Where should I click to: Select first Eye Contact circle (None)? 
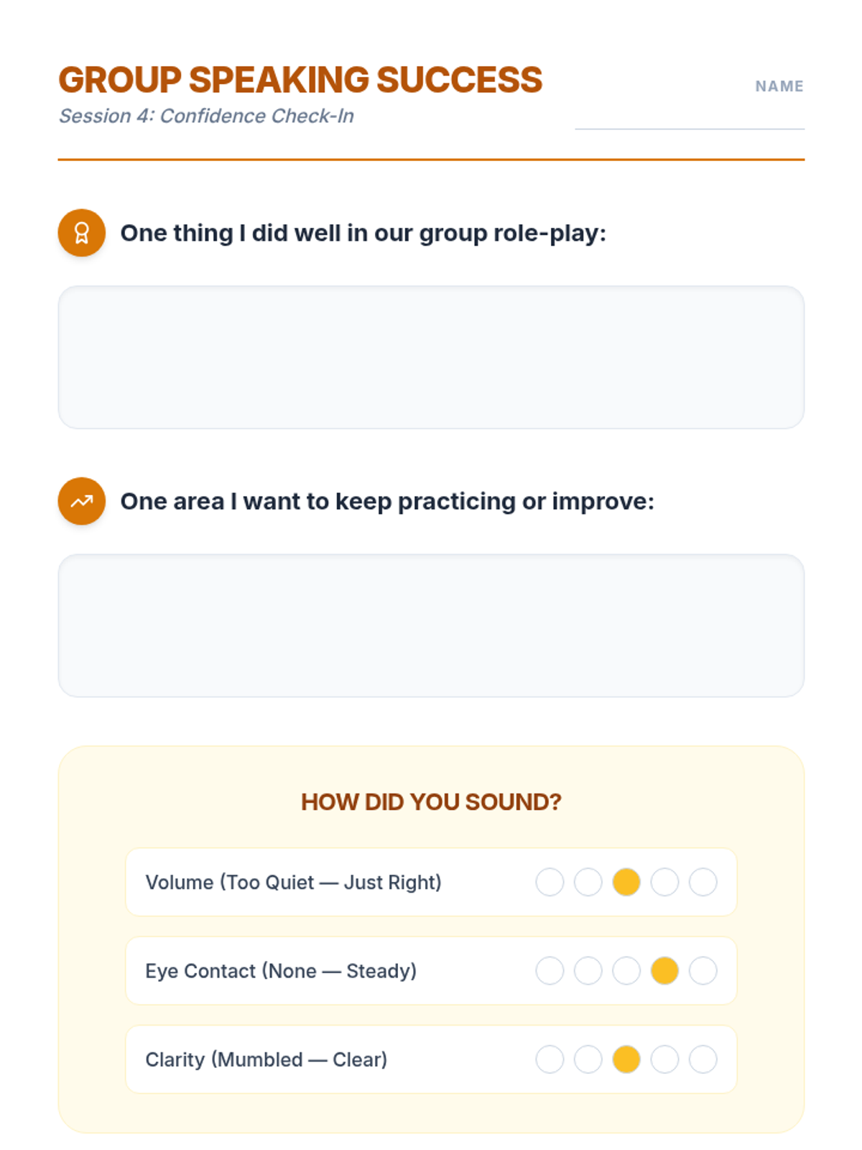point(550,970)
